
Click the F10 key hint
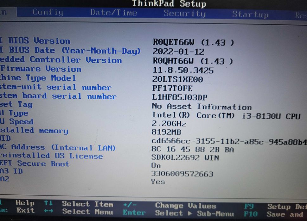point(250,214)
